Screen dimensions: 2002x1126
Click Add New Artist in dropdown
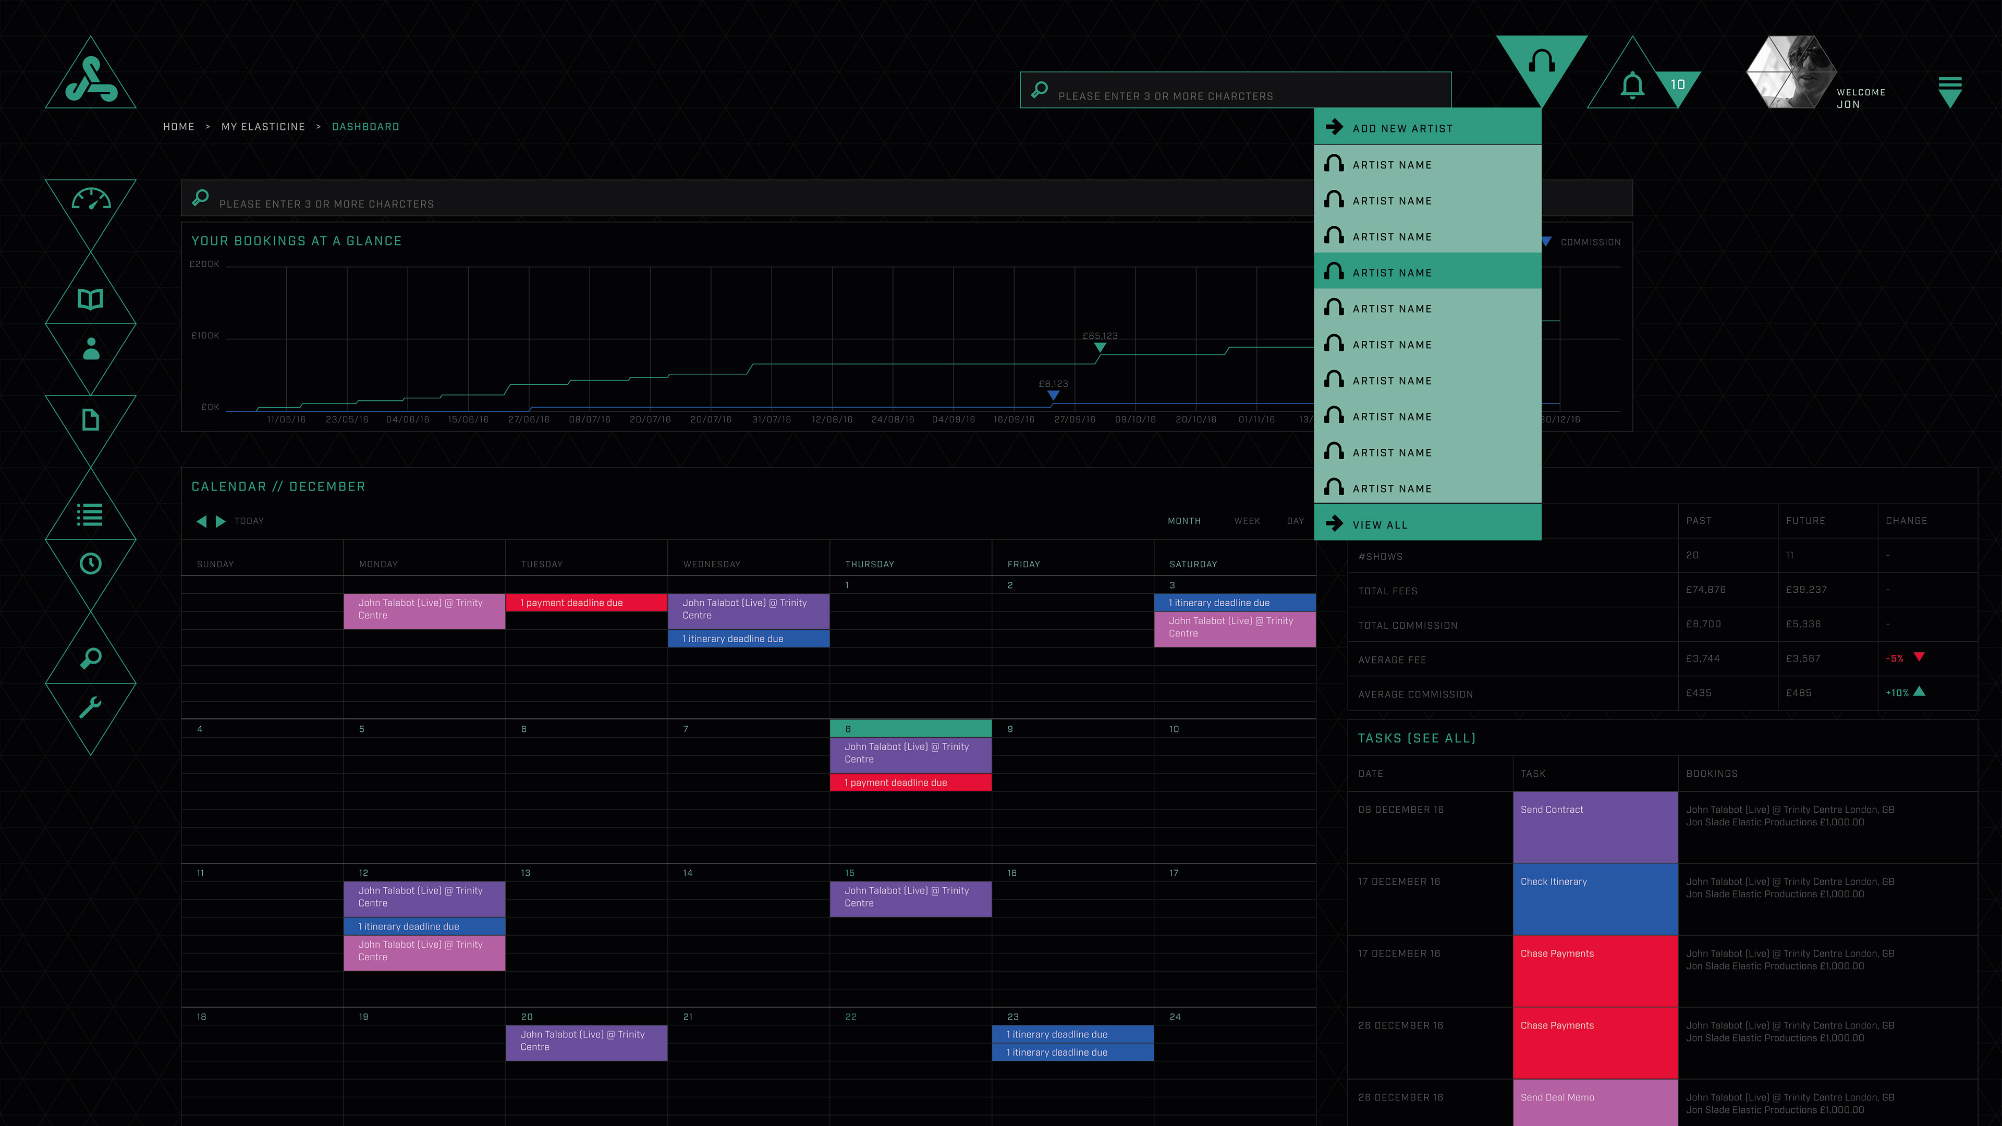point(1402,128)
